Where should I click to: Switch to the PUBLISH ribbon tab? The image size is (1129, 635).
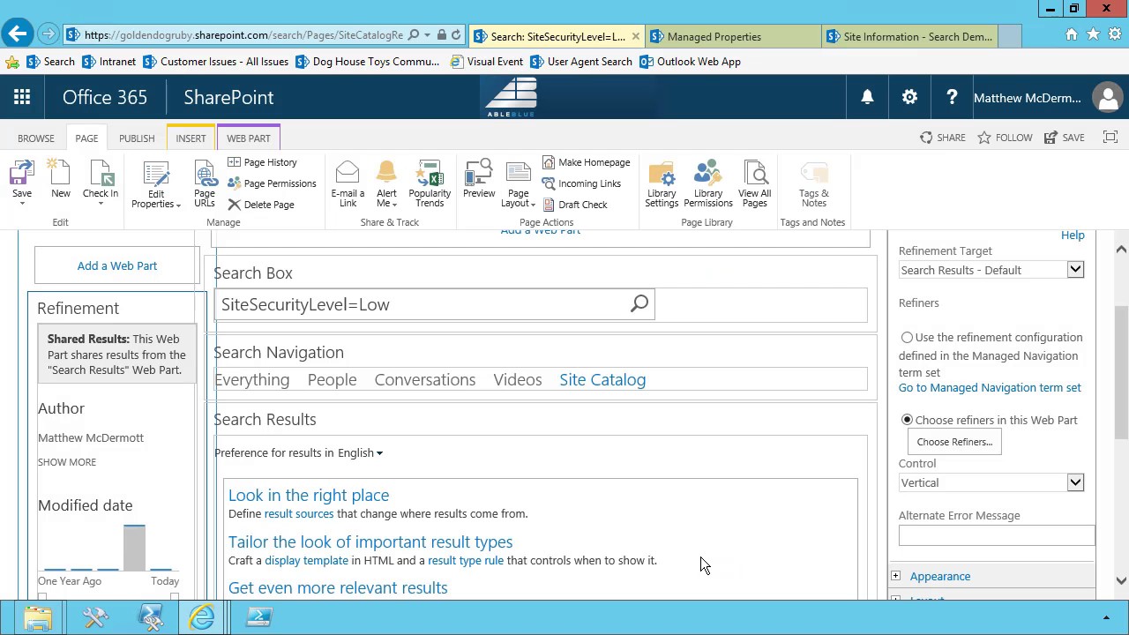(137, 138)
